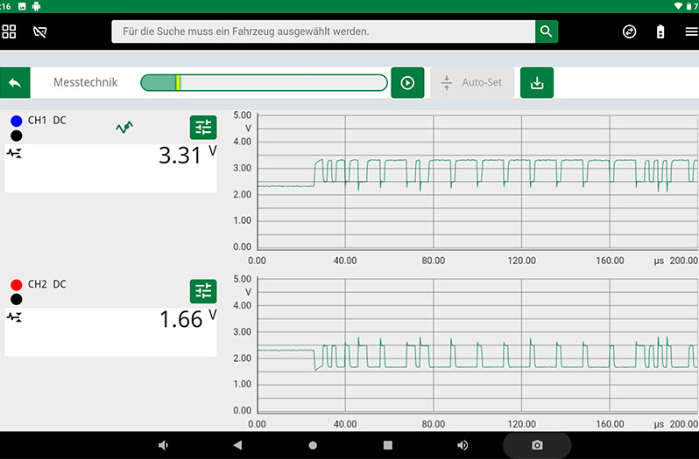The width and height of the screenshot is (699, 459).
Task: Tap the image notification status icon
Action: (22, 6)
